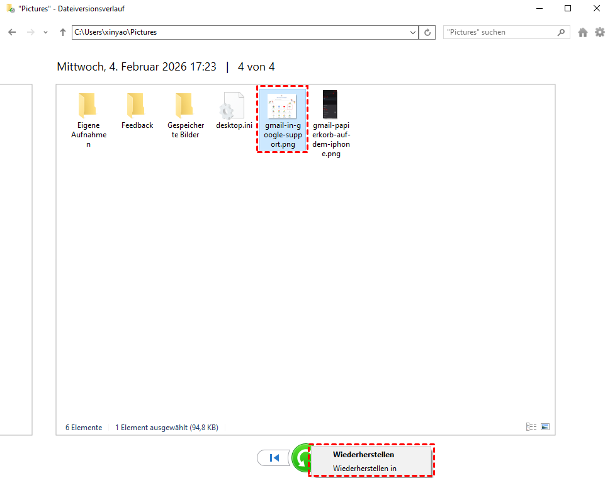Click the Up one level arrow
This screenshot has width=610, height=478.
click(62, 32)
